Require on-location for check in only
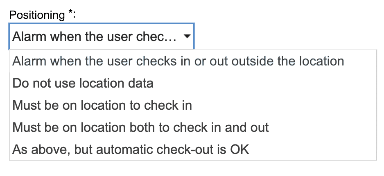384x176 pixels. tap(102, 105)
